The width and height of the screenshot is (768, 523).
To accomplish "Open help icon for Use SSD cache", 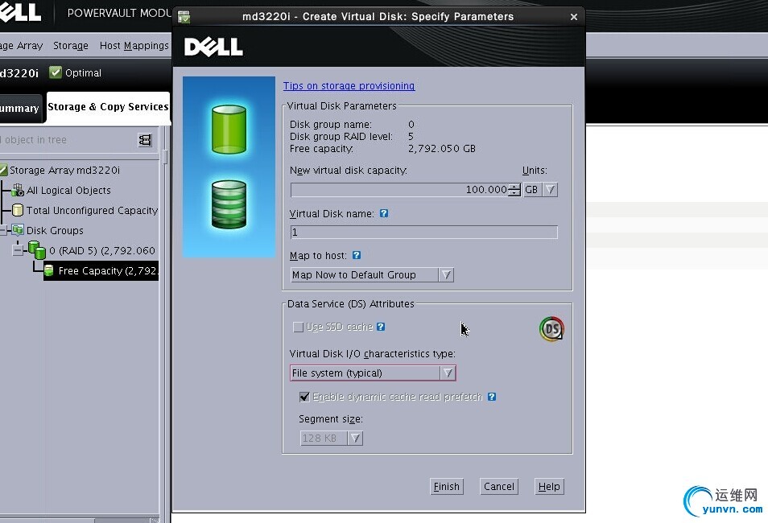I will point(381,327).
